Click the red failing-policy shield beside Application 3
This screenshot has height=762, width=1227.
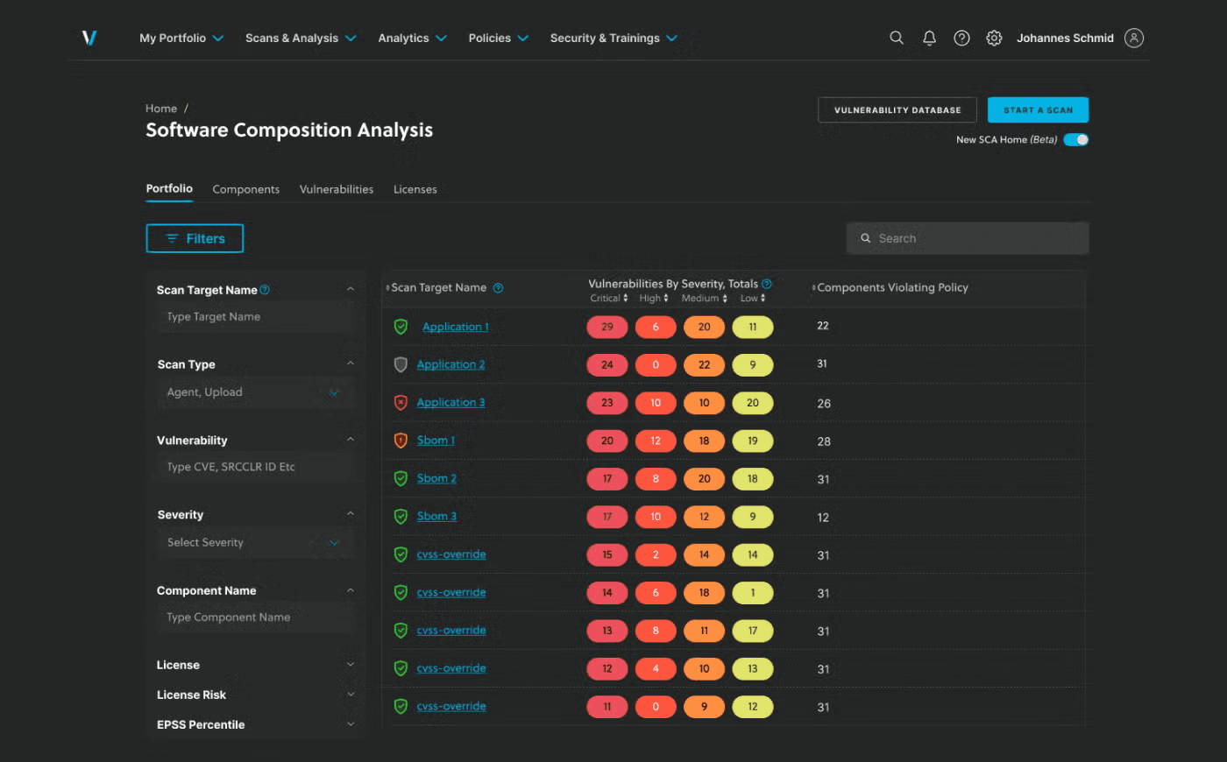click(x=401, y=402)
